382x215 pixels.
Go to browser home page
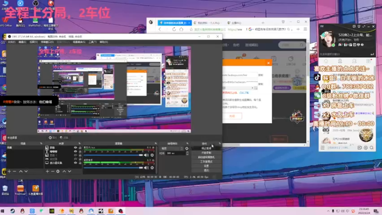pos(181,29)
